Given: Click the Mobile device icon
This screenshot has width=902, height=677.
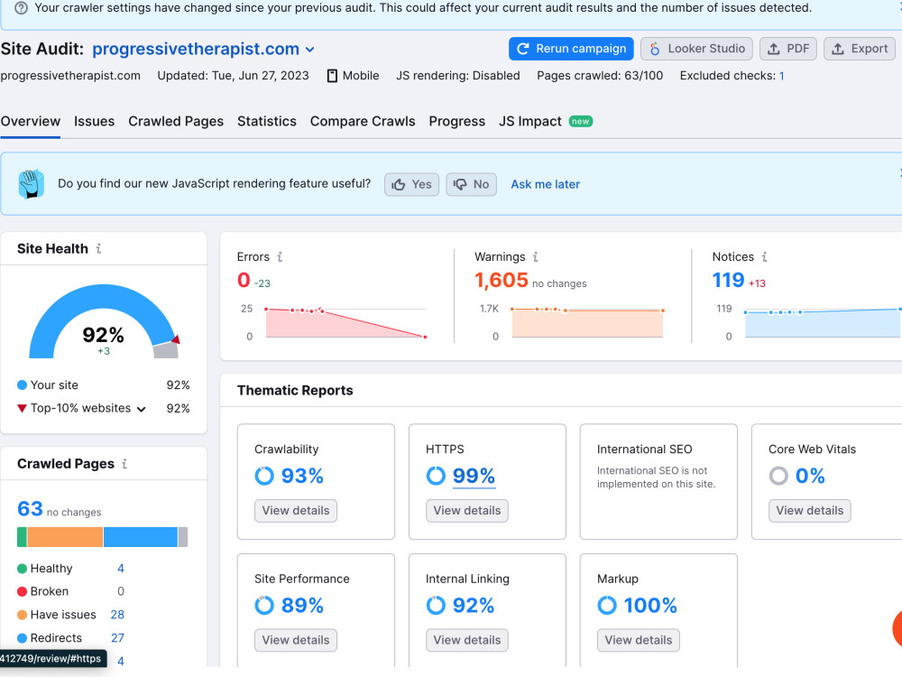Looking at the screenshot, I should (332, 76).
